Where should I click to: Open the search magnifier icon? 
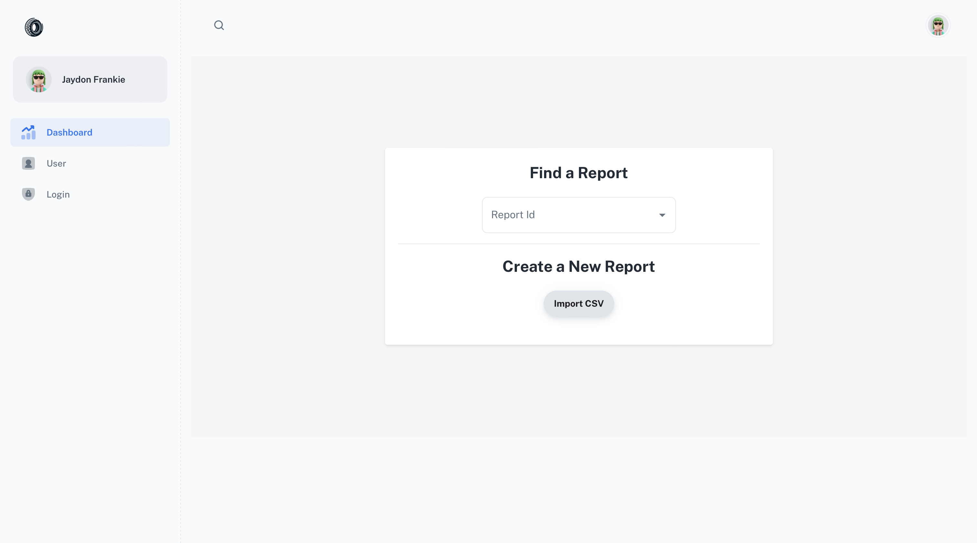pyautogui.click(x=219, y=26)
